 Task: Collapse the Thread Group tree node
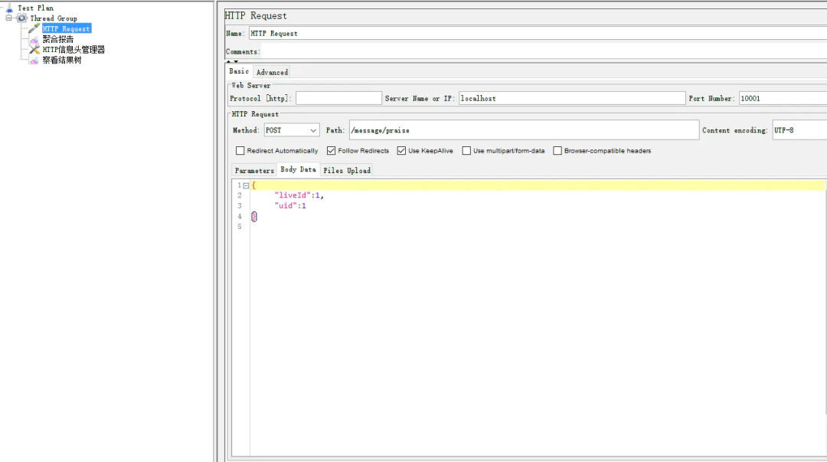8,18
